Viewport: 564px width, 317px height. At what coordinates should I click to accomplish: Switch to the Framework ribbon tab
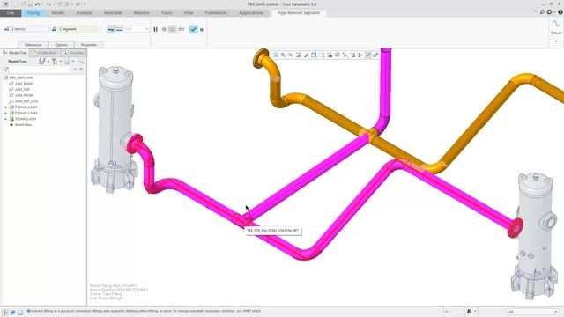(216, 13)
